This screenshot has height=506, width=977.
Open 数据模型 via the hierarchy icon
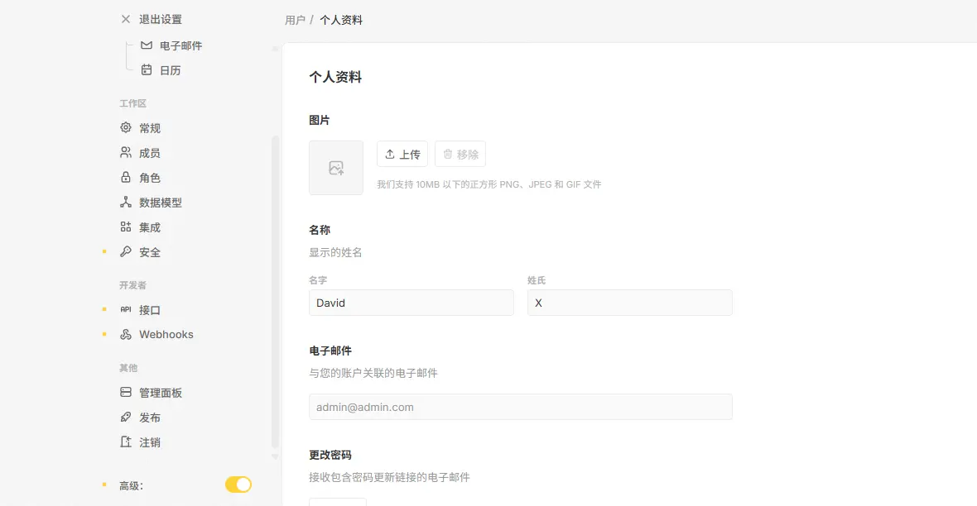[126, 203]
